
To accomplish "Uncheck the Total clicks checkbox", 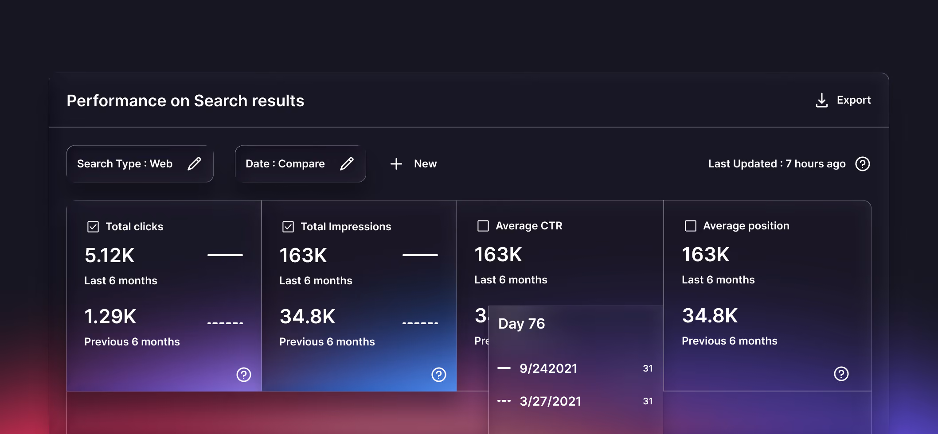I will [x=93, y=227].
